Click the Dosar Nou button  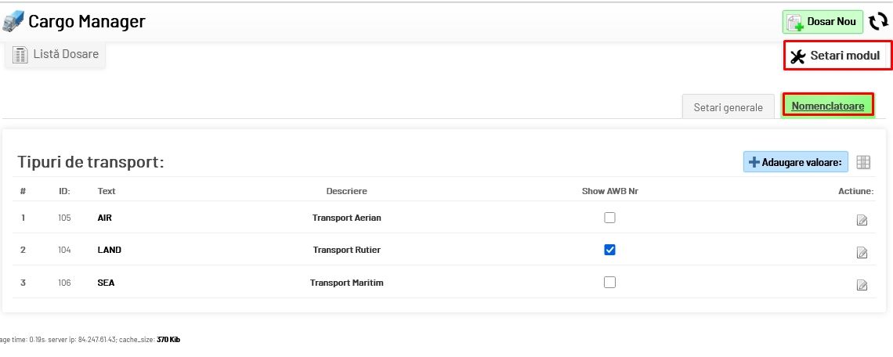[x=822, y=22]
